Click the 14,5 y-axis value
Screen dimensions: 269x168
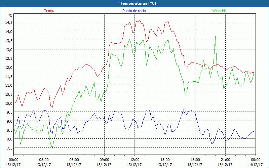tap(9, 23)
